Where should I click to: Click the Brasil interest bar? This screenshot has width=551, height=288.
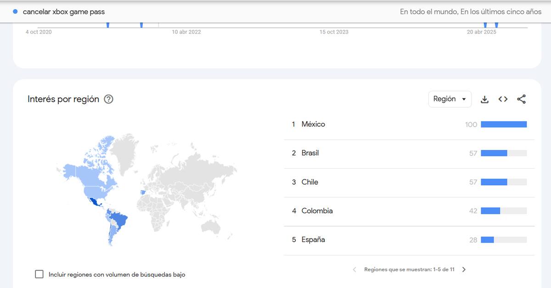pos(504,153)
